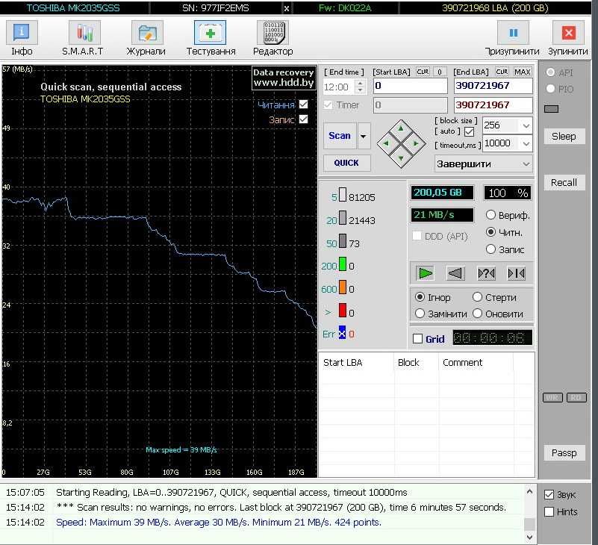The height and width of the screenshot is (545, 598).
Task: Reset Start LBA with the 0 button
Action: point(440,72)
